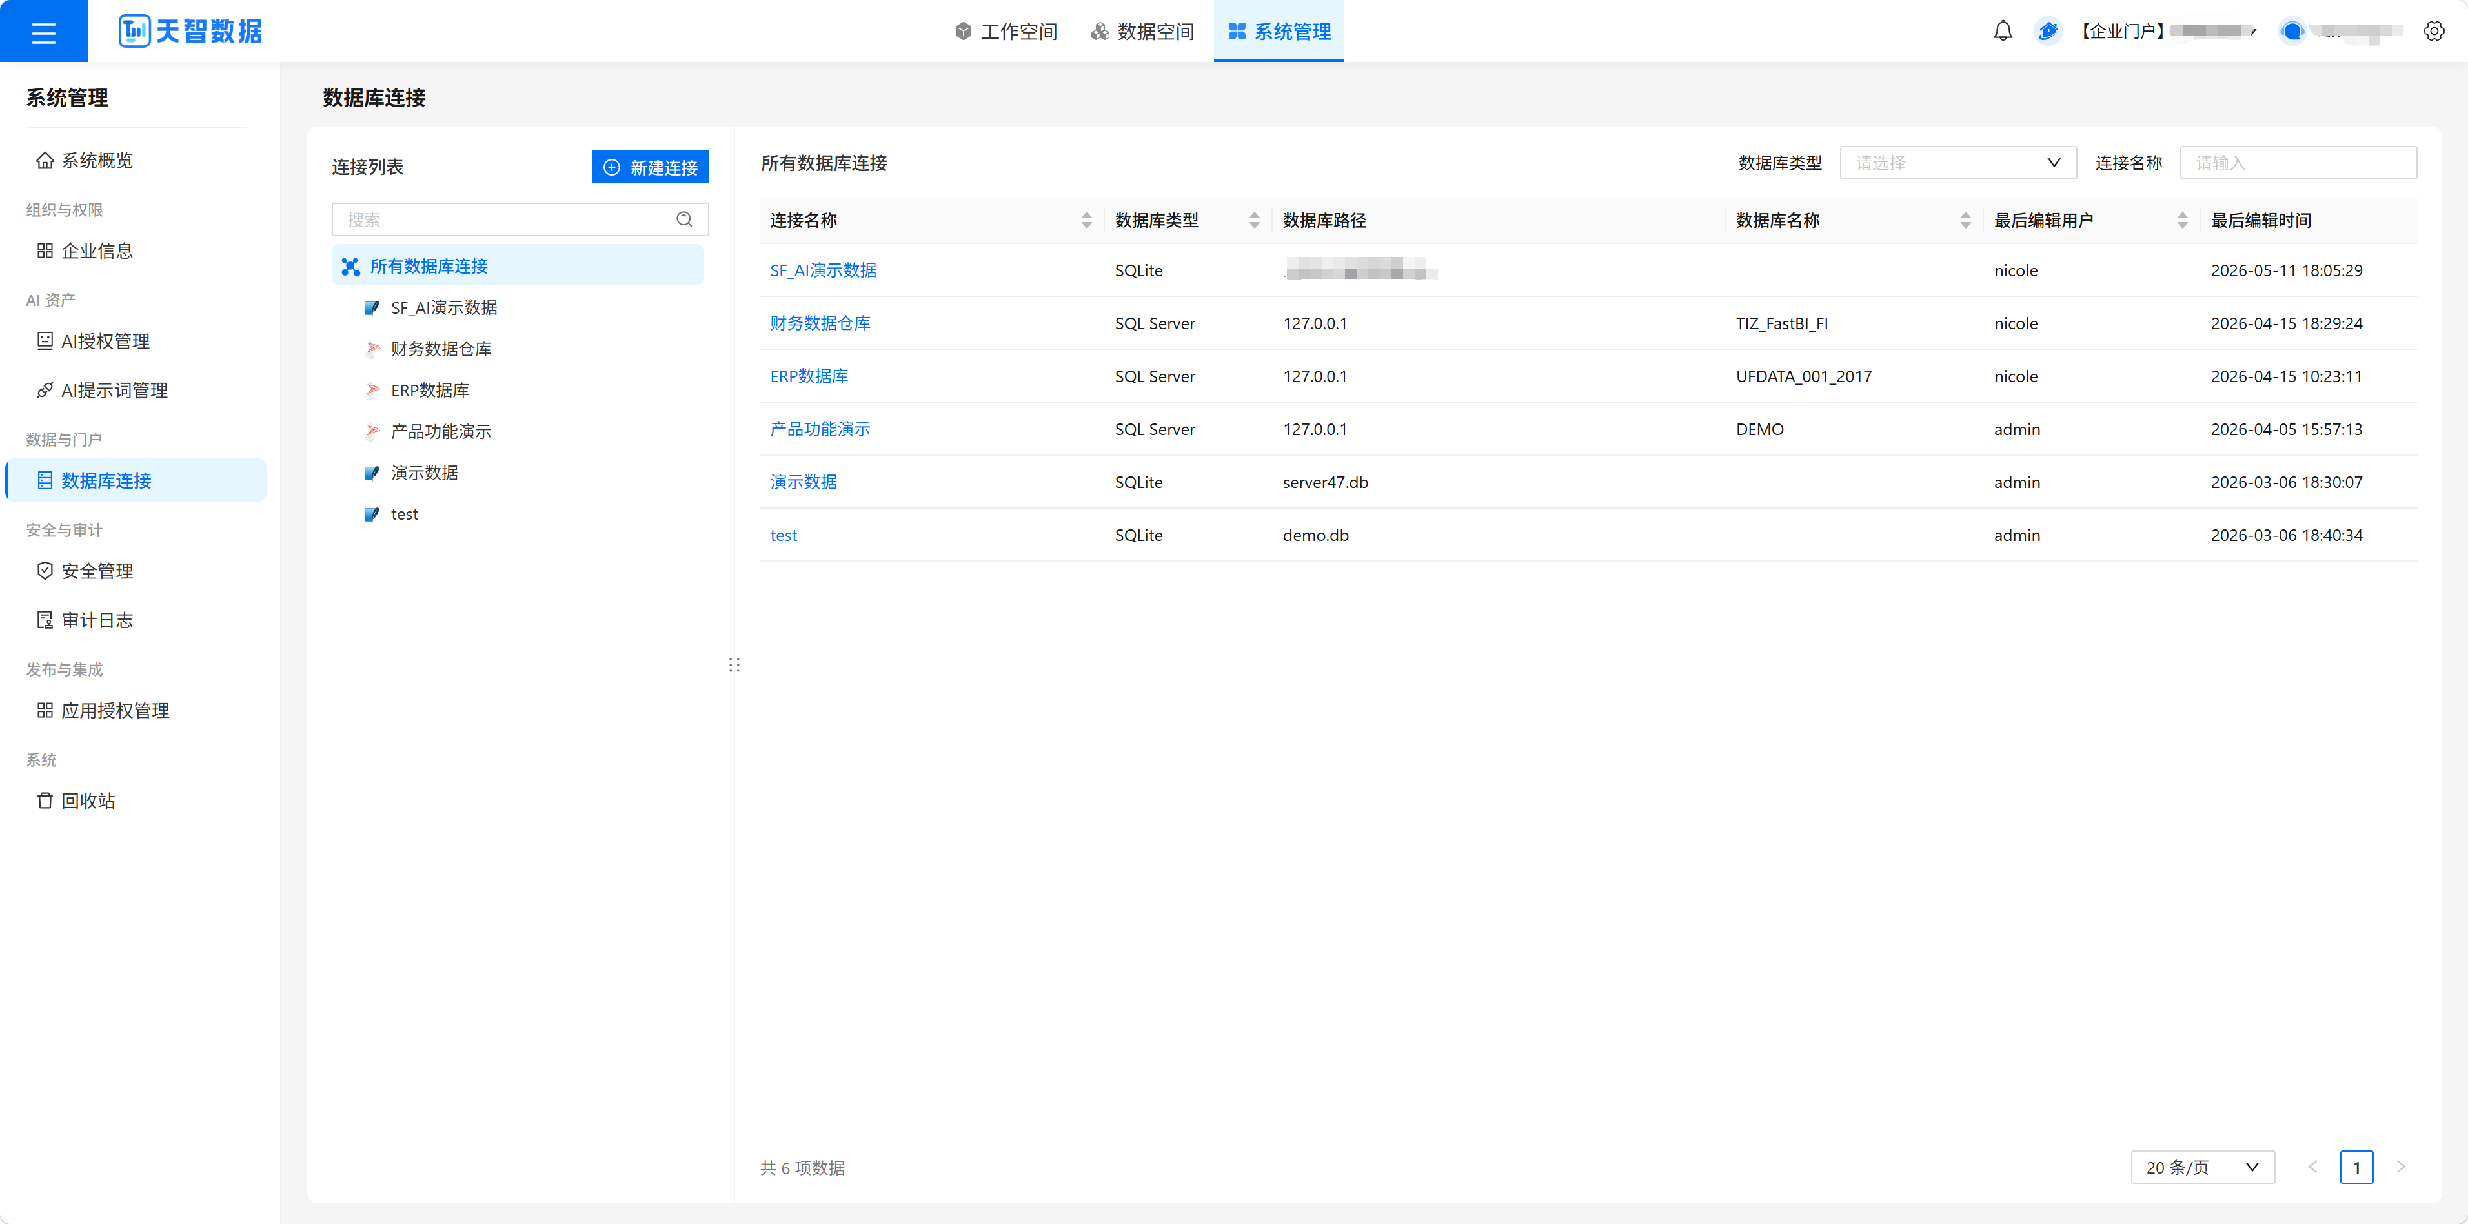Select 所有数据库连接 in connection tree
This screenshot has width=2468, height=1224.
tap(518, 267)
